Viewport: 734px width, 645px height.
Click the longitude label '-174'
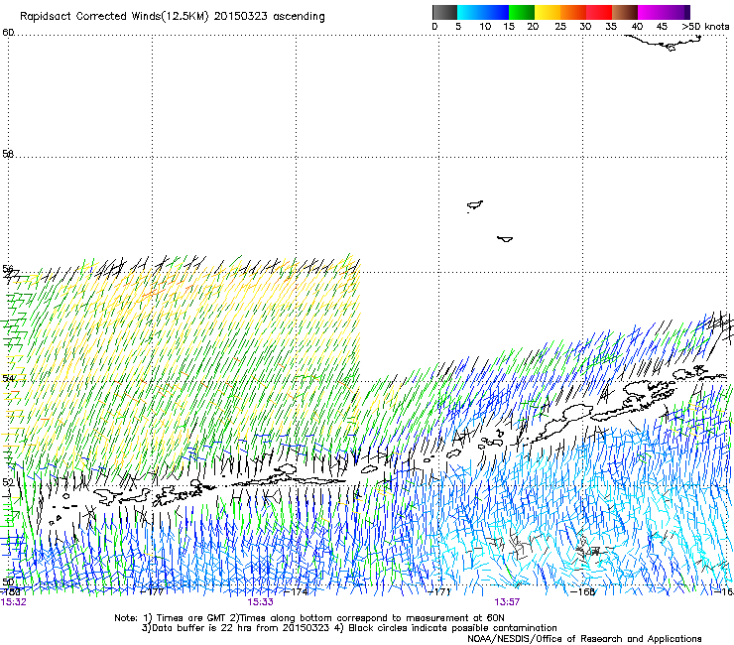tap(296, 591)
